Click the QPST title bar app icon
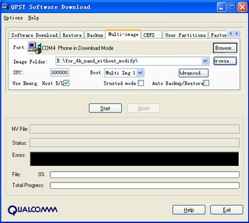The height and width of the screenshot is (223, 249). pyautogui.click(x=6, y=7)
